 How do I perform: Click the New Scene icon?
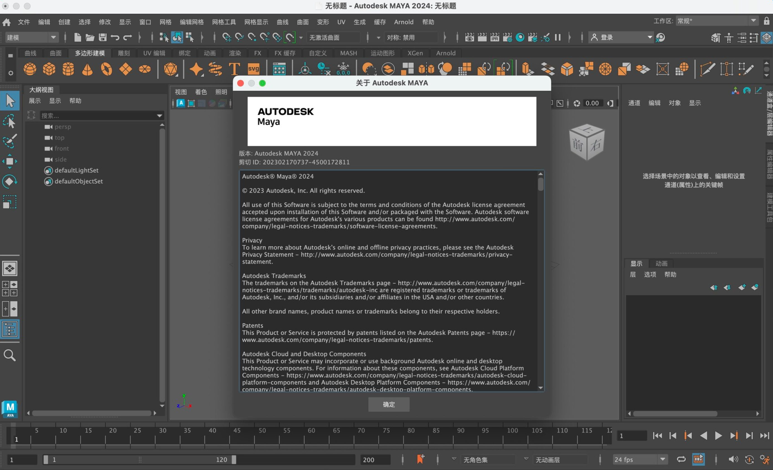(x=77, y=38)
